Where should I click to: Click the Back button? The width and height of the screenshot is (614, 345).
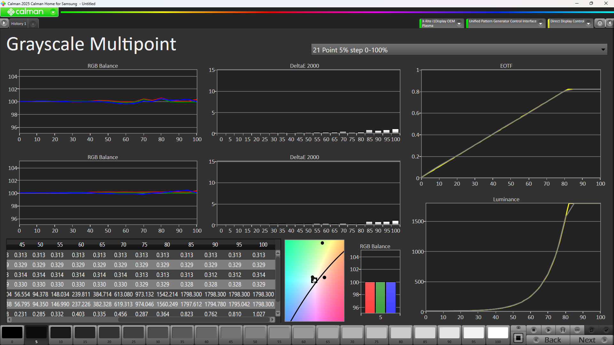(x=548, y=340)
